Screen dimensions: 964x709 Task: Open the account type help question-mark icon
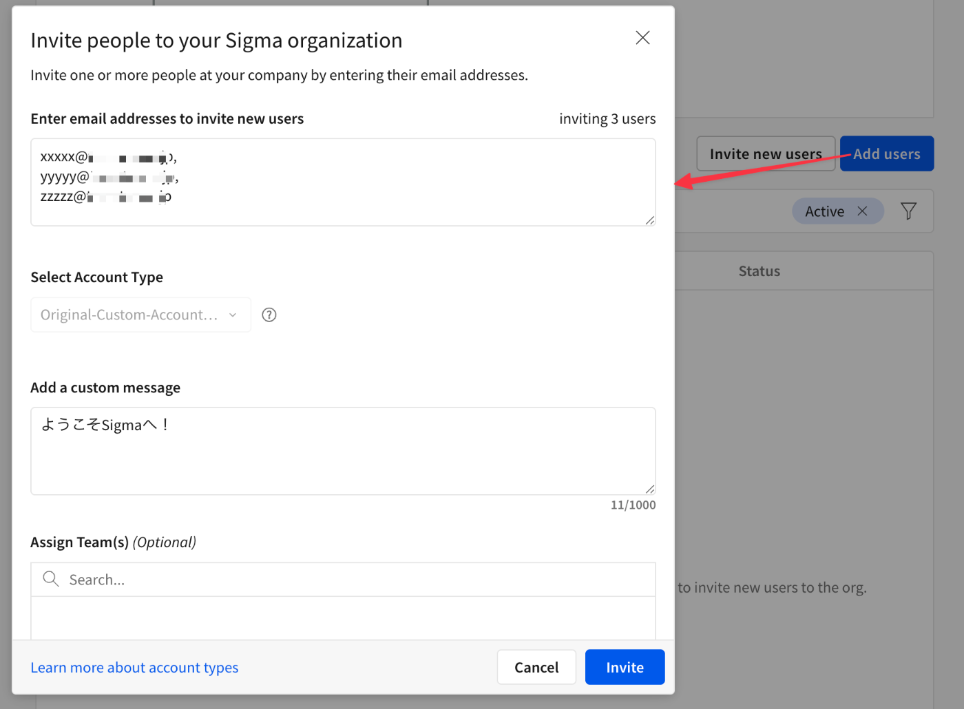(x=269, y=315)
